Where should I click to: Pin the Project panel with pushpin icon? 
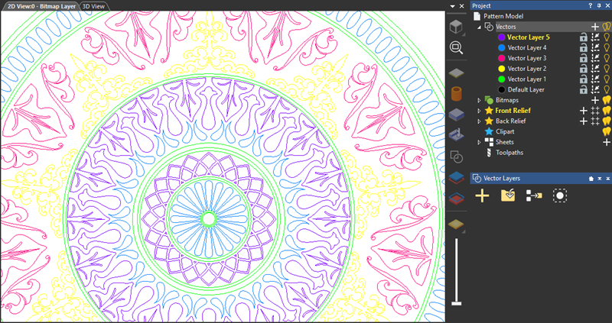[599, 6]
